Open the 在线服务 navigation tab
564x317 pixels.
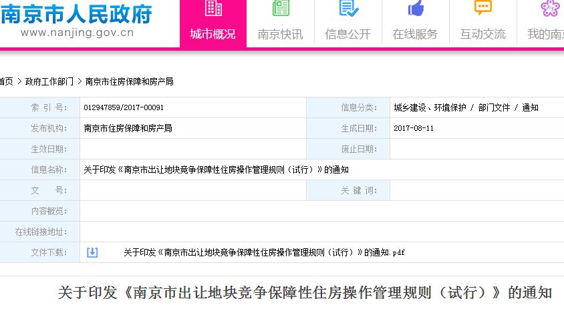415,23
